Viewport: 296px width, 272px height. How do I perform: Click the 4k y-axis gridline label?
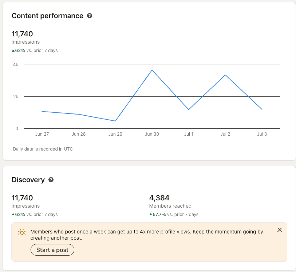[16, 64]
